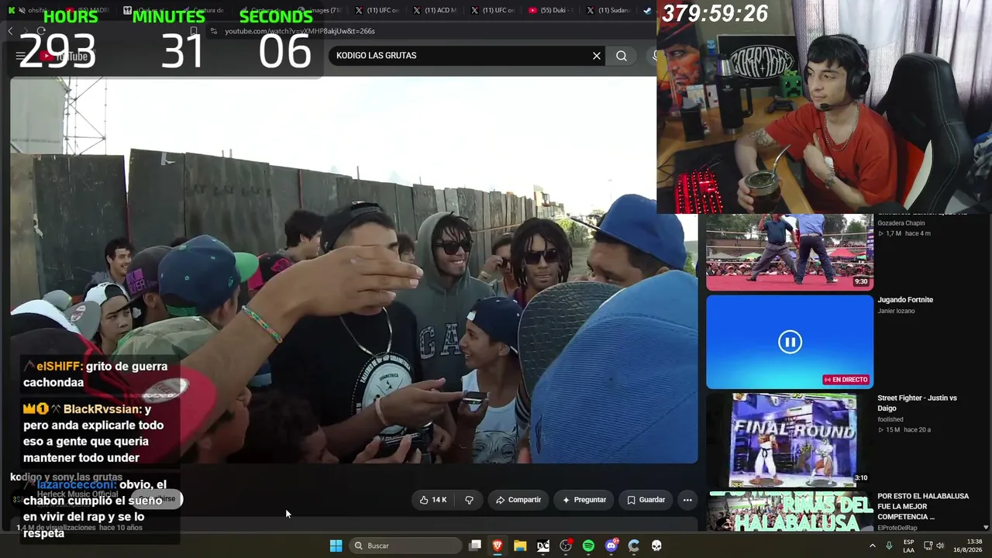Open the Street Fighter - Justin vs Daigo title
The image size is (992, 558).
(x=917, y=403)
